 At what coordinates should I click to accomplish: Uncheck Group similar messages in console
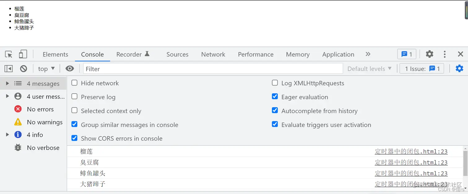click(x=75, y=124)
